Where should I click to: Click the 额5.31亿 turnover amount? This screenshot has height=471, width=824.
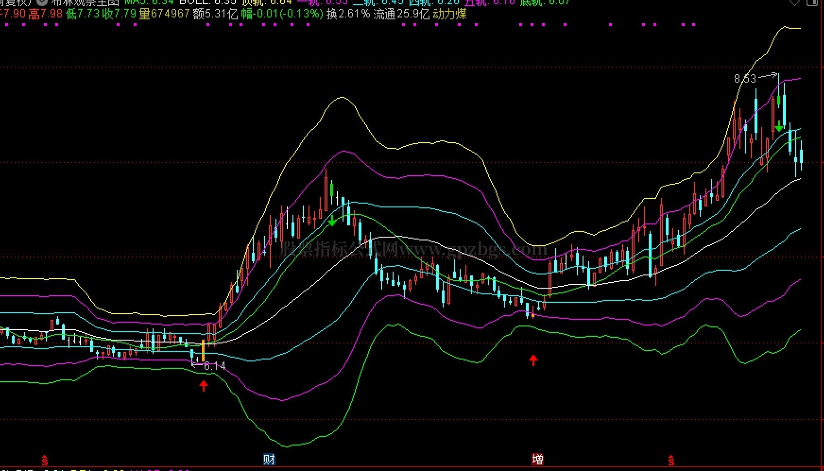(x=215, y=14)
